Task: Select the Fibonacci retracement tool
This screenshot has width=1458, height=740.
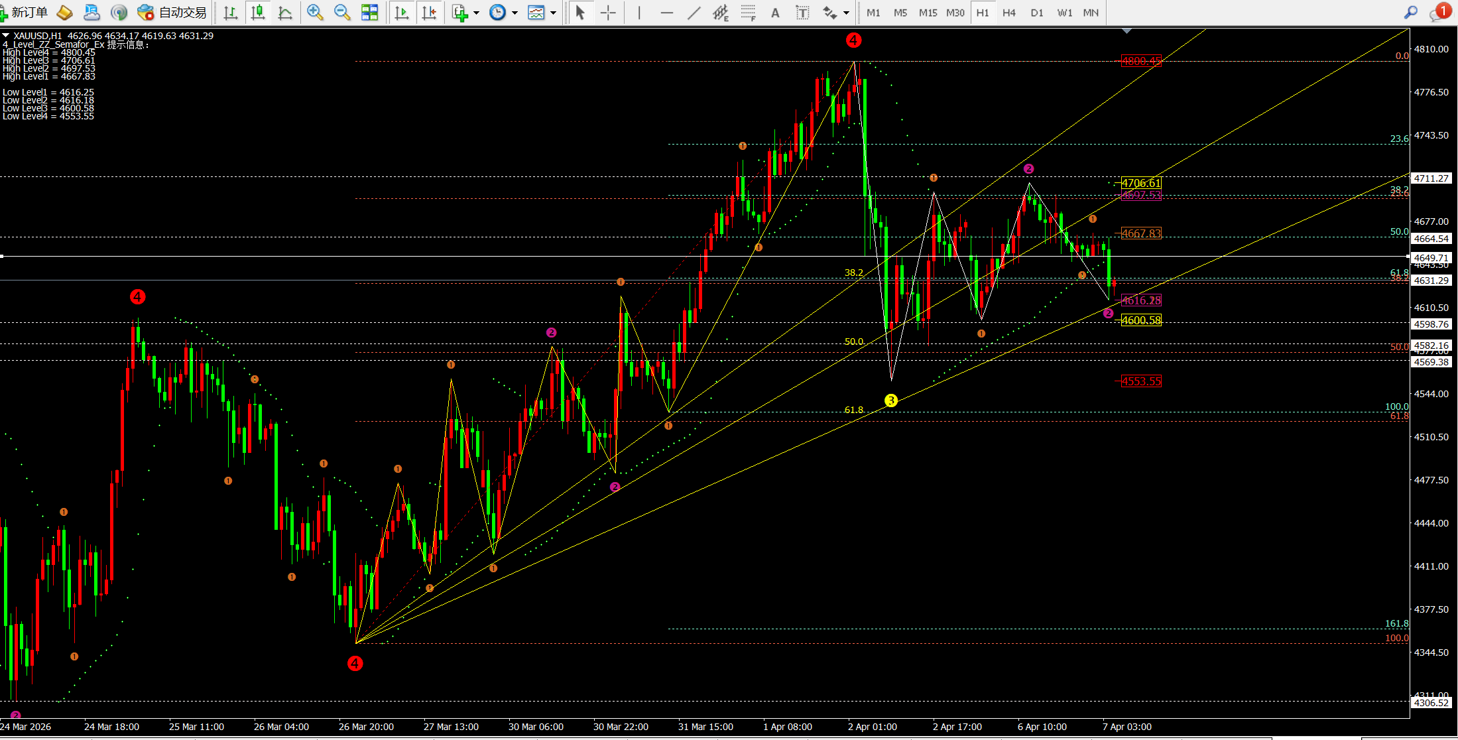Action: coord(748,12)
